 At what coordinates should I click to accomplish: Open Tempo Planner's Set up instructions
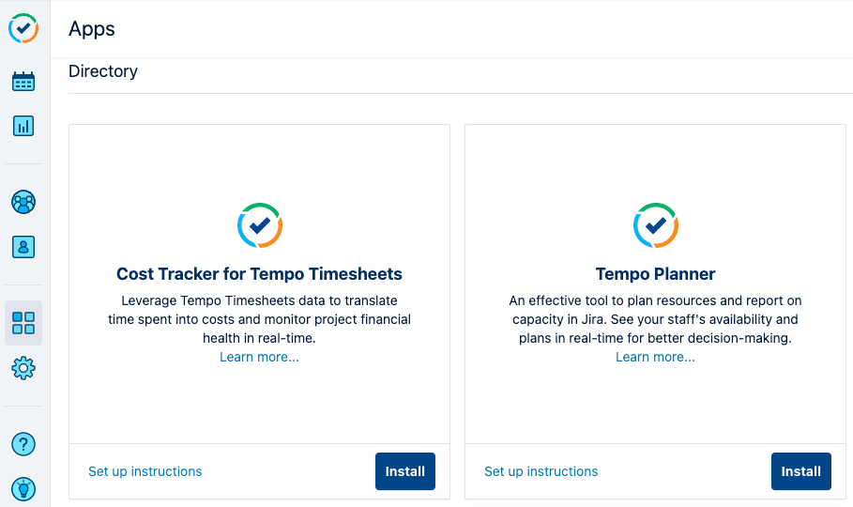click(541, 471)
